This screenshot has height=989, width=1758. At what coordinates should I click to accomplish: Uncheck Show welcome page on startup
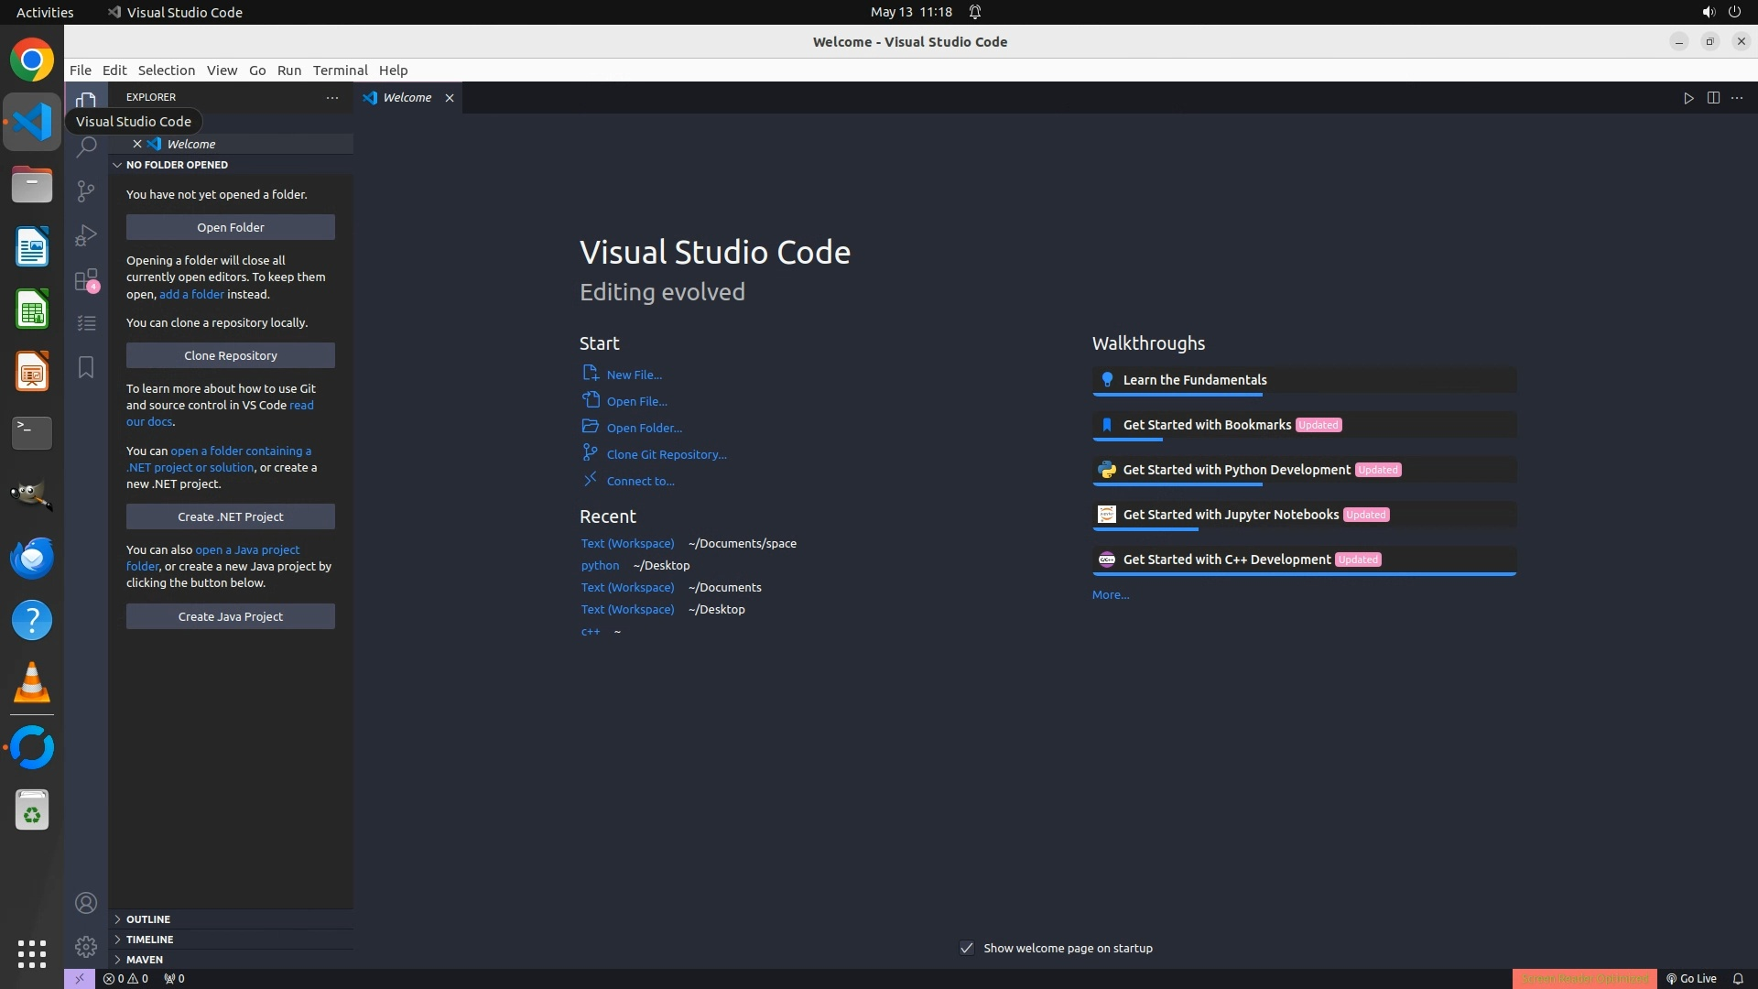[967, 948]
